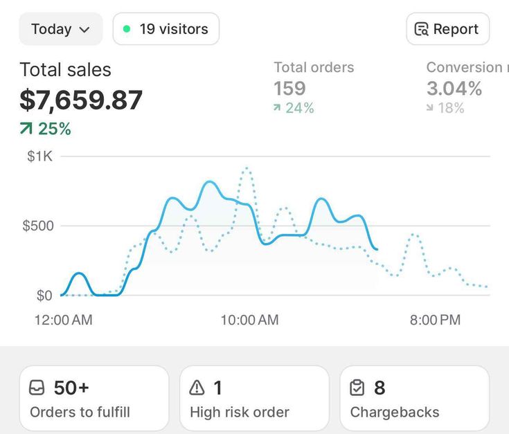The image size is (509, 434).
Task: Click the inbox icon for orders to fulfill
Action: [x=37, y=388]
